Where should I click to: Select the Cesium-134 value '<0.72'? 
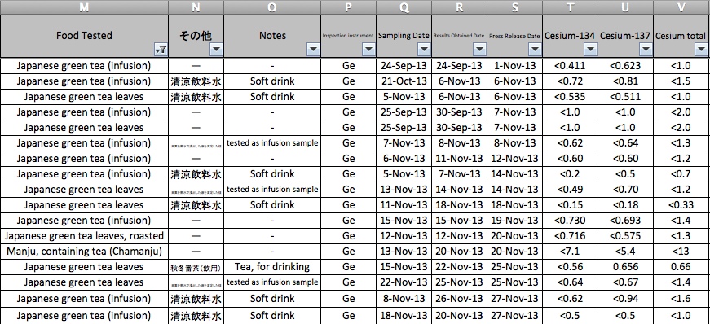pyautogui.click(x=570, y=81)
